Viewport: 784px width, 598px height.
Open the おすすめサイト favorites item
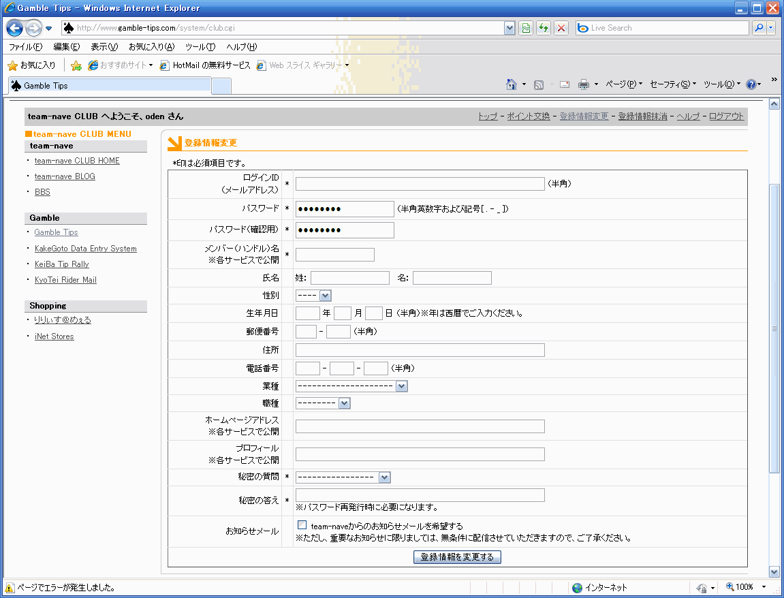(120, 65)
